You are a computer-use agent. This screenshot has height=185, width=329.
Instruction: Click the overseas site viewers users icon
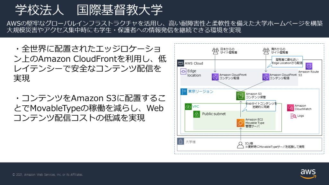coord(266,51)
